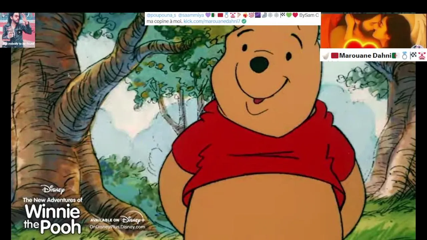Follow the kick.com/marouanedahni7 link
This screenshot has height=240, width=427.
212,21
